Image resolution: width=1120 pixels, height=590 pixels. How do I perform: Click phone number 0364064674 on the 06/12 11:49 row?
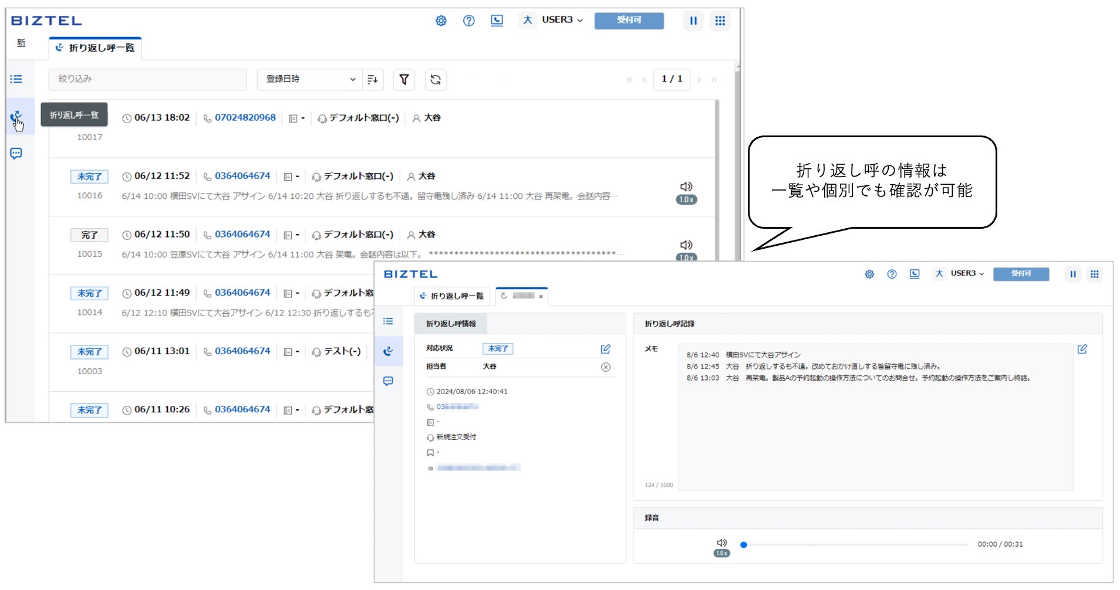click(x=242, y=293)
